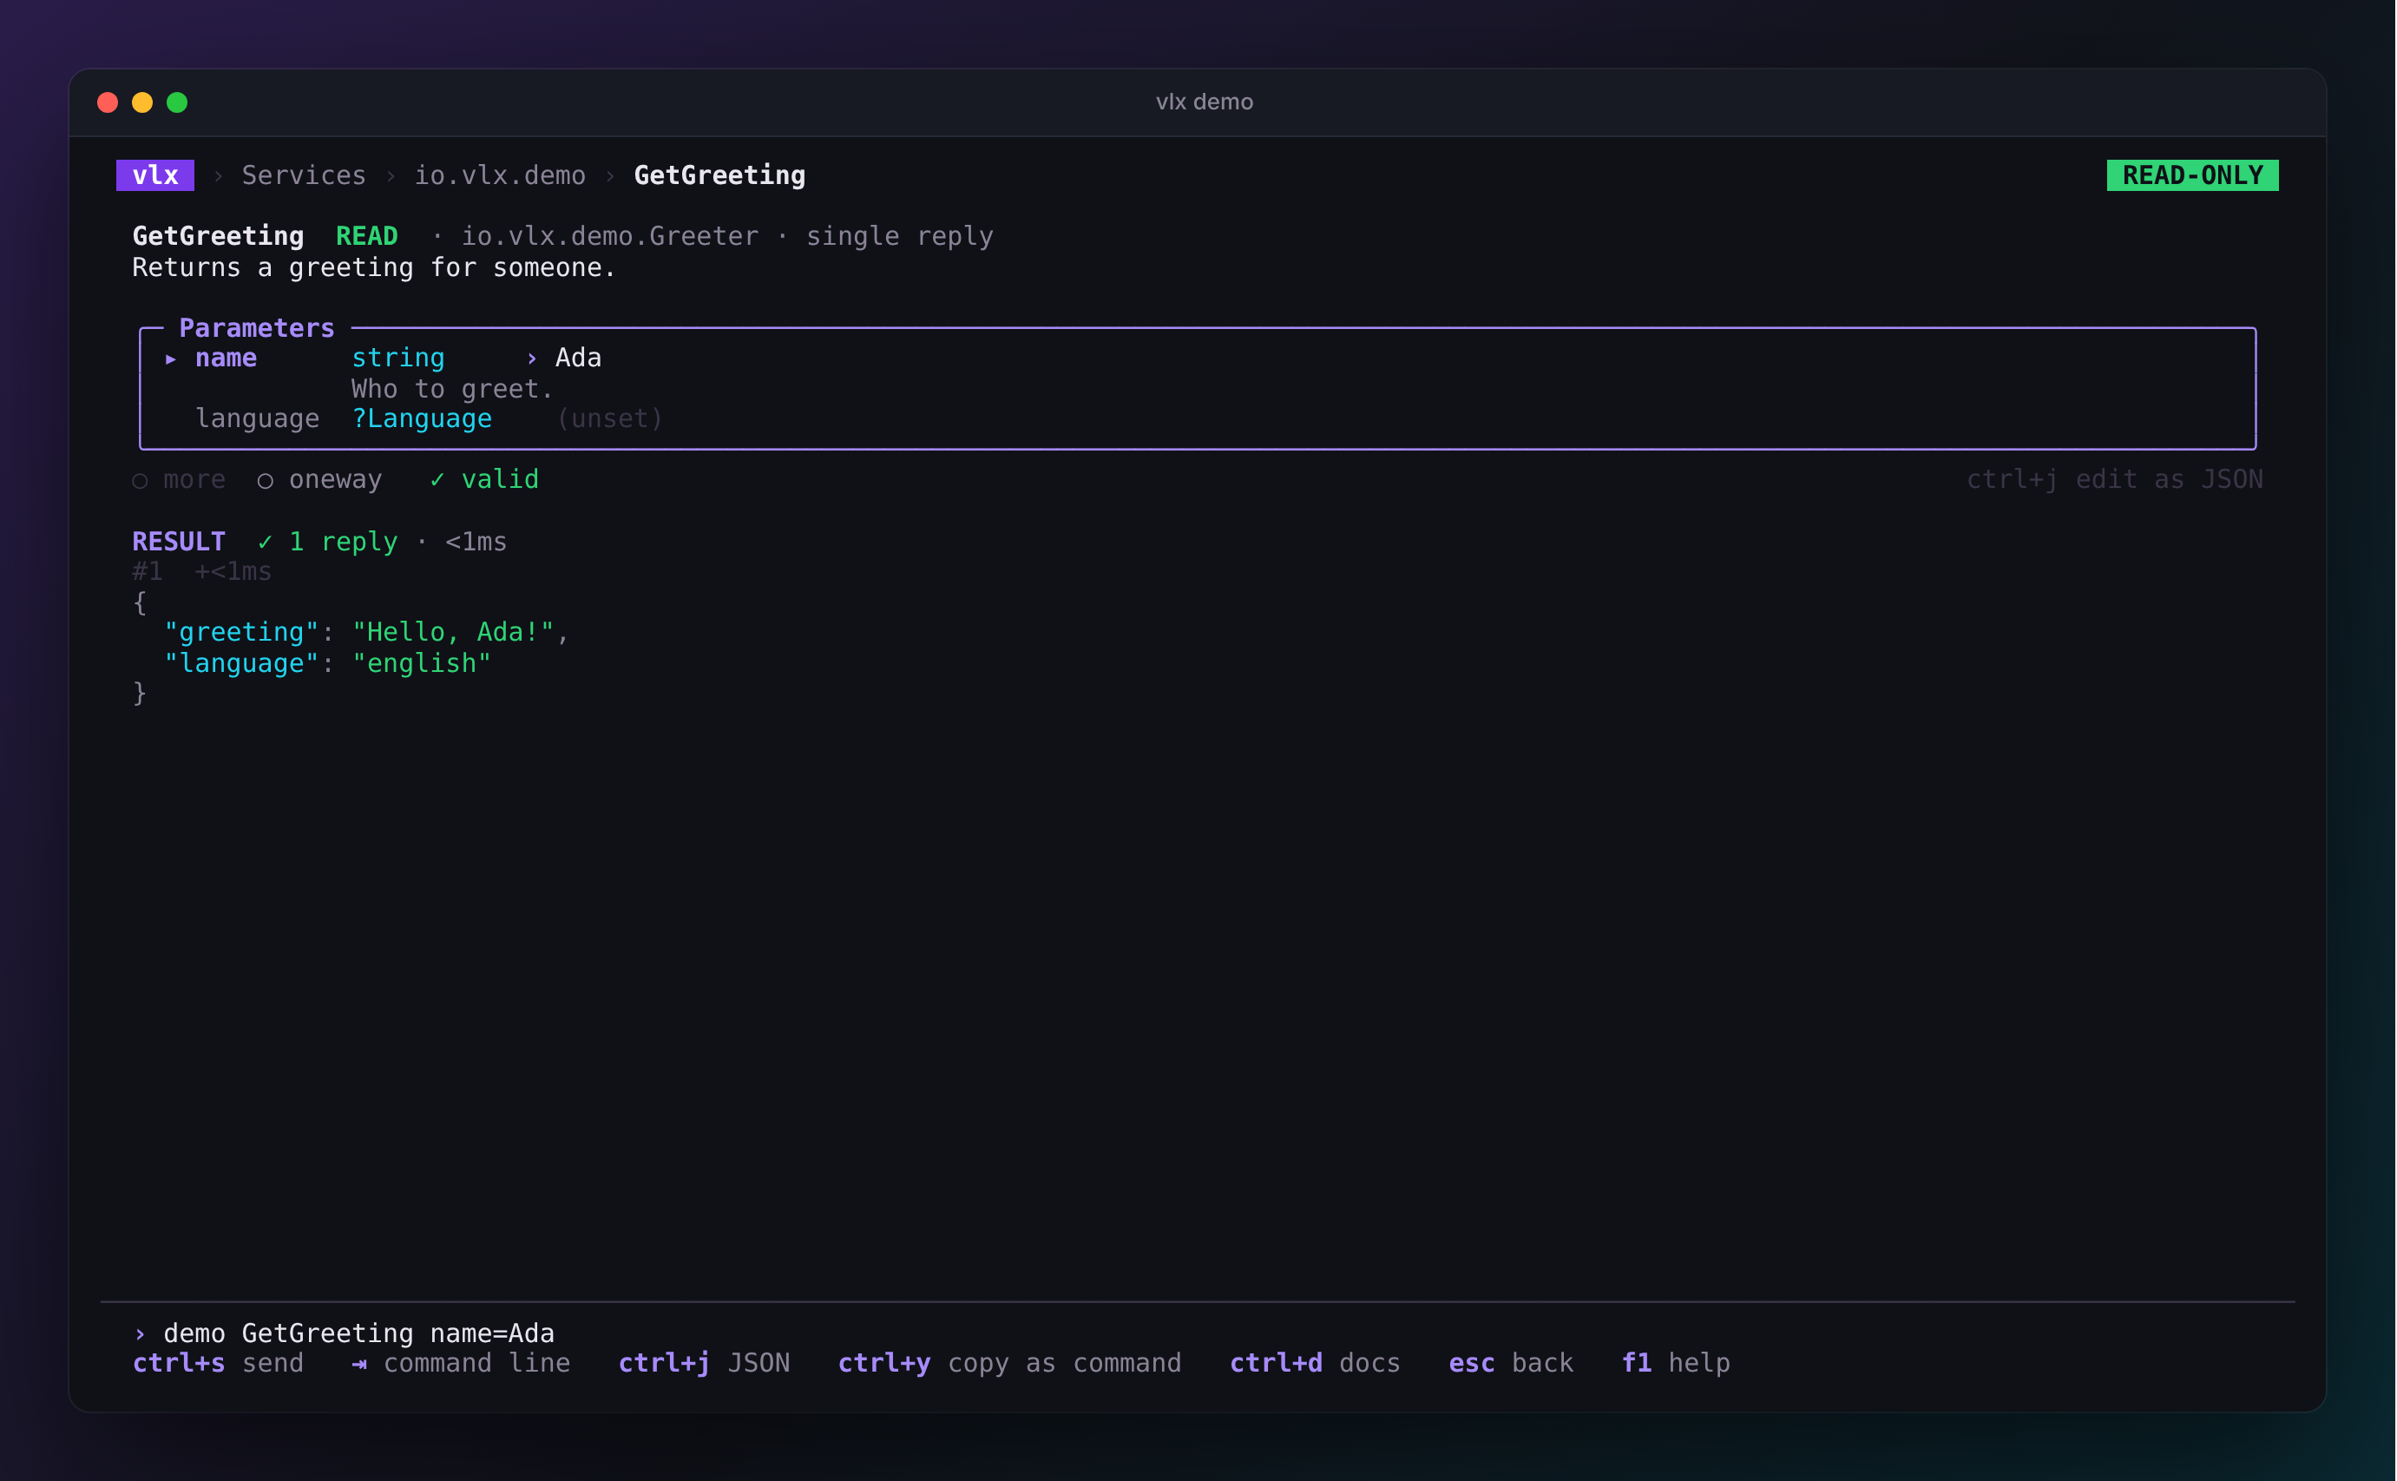Click the "language" JSON key
The height and width of the screenshot is (1481, 2397).
(x=241, y=664)
